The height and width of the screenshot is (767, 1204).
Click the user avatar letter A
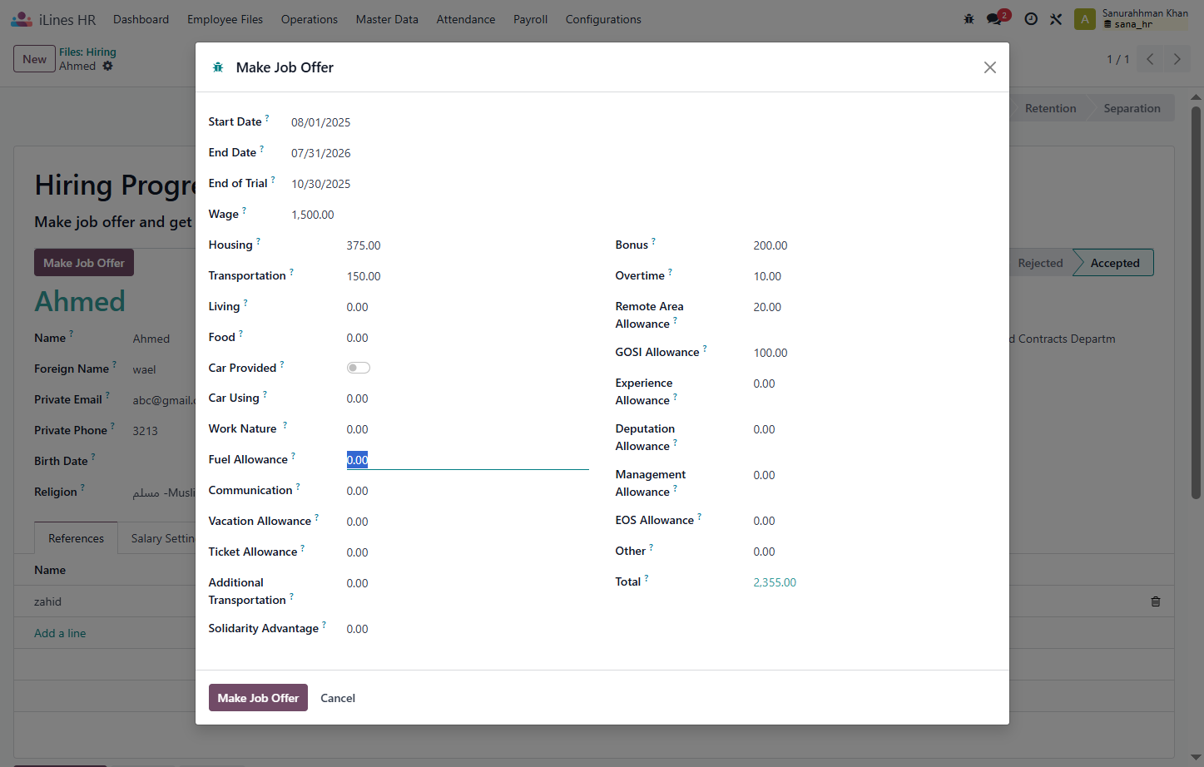click(x=1084, y=19)
